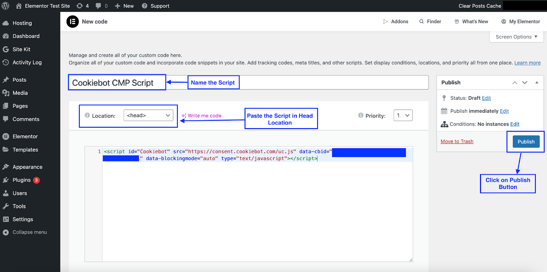Expand Screen Options
The image size is (547, 272).
point(517,37)
